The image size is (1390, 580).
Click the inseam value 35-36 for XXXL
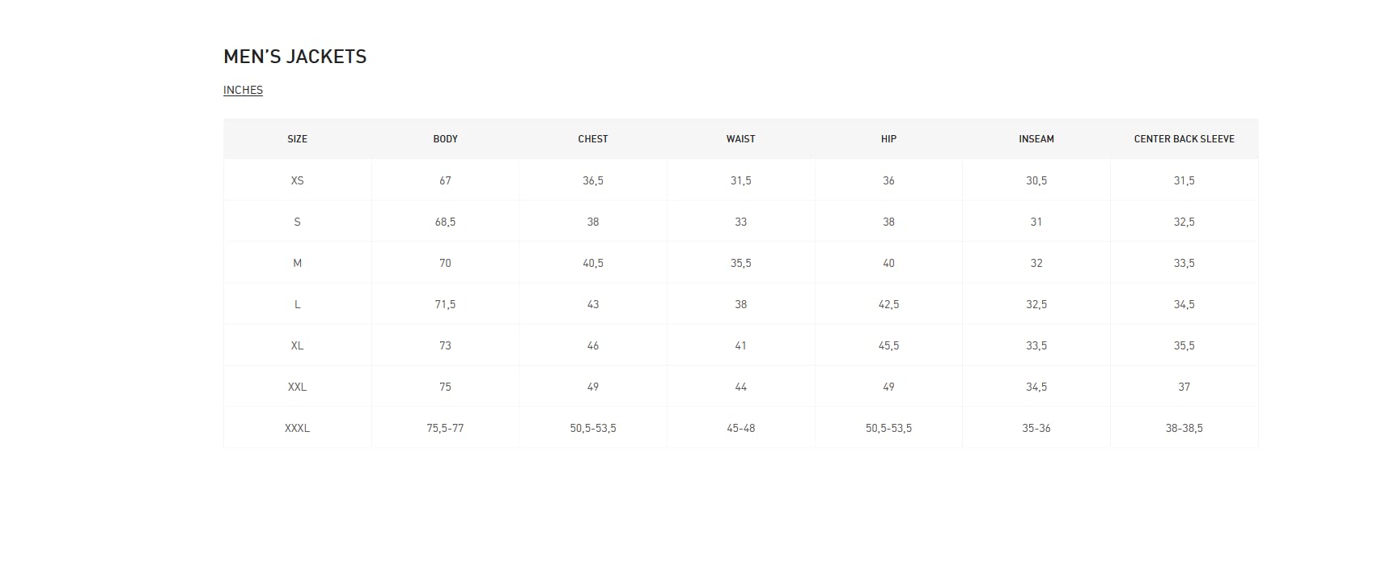(1036, 428)
